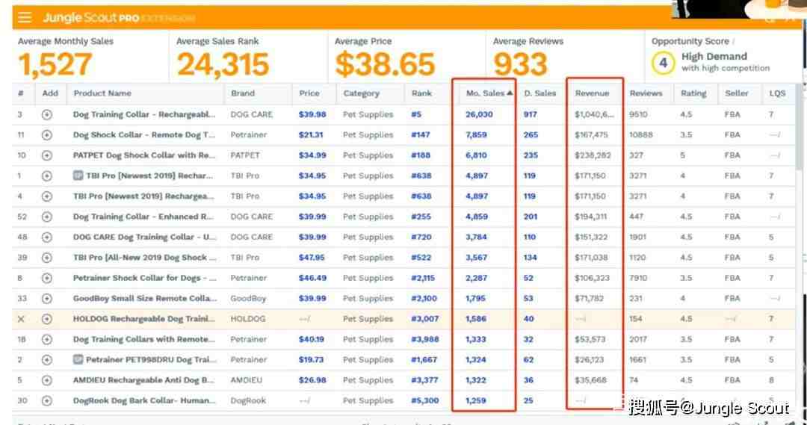The image size is (807, 425).
Task: Click the 26,030 monthly sales value
Action: pos(479,114)
